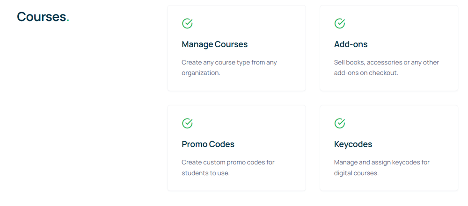The image size is (468, 206).
Task: Click "Create custom promo codes" description text
Action: click(228, 163)
